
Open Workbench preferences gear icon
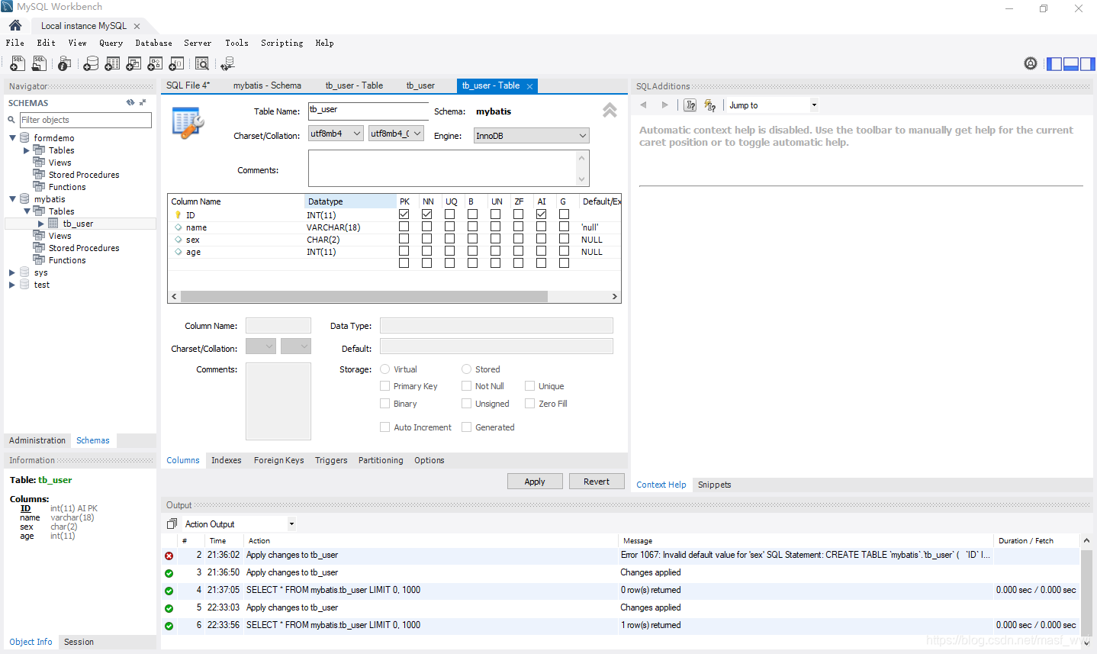pos(1031,63)
